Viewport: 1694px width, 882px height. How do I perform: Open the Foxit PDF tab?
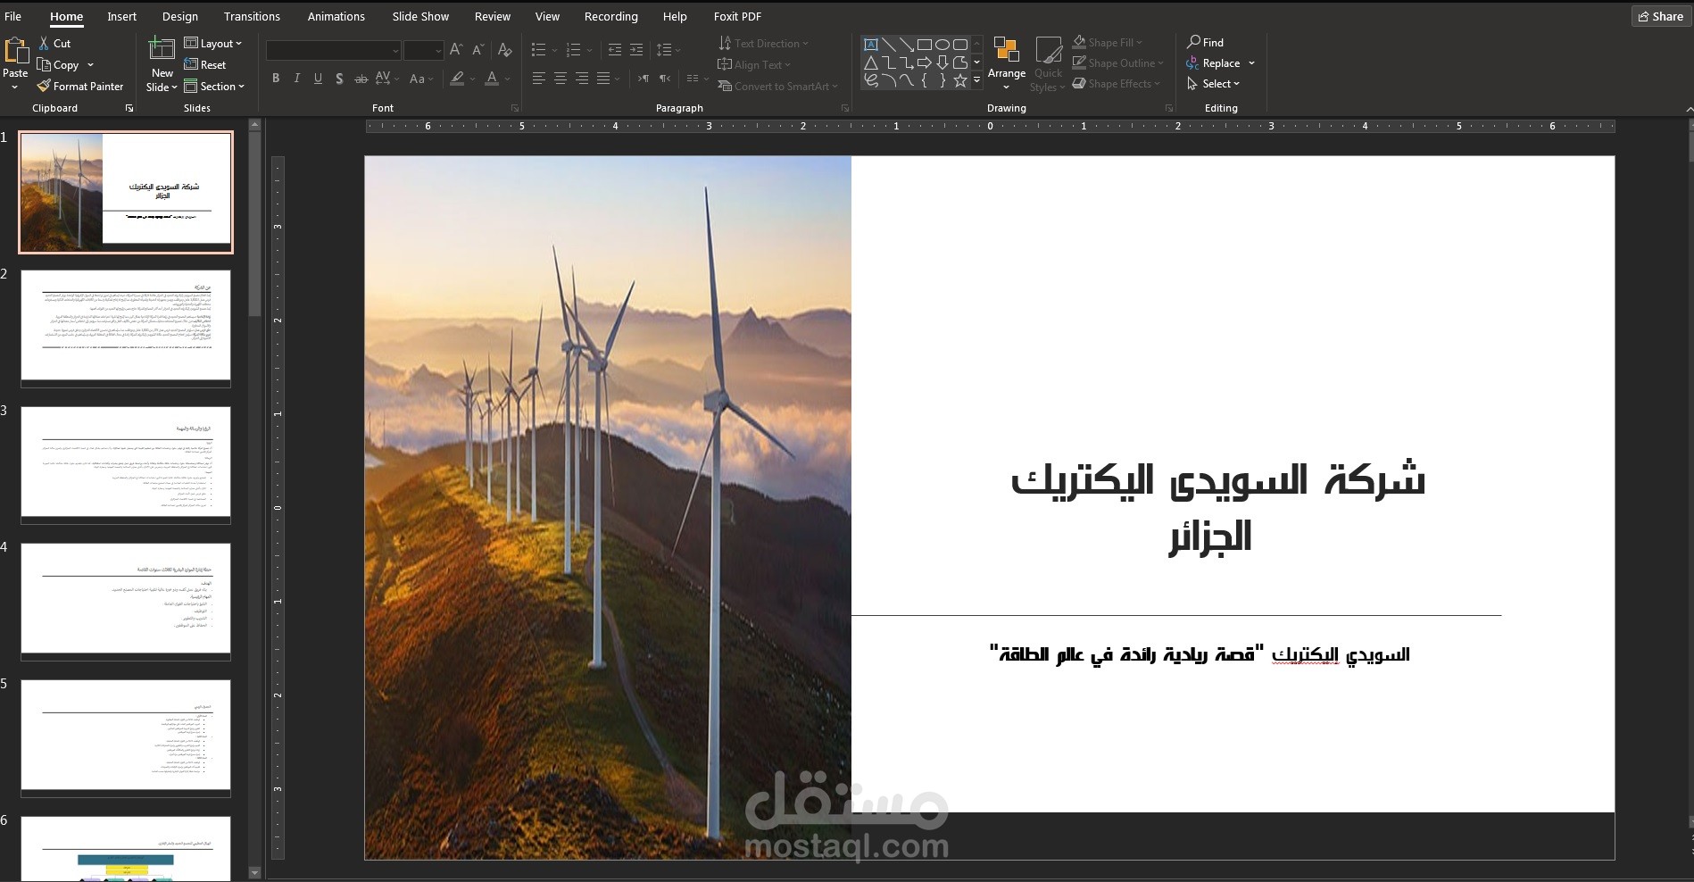coord(737,16)
